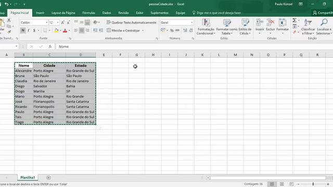This screenshot has height=187, width=333.
Task: Click Localizar e Selecionar button
Action: (x=324, y=27)
